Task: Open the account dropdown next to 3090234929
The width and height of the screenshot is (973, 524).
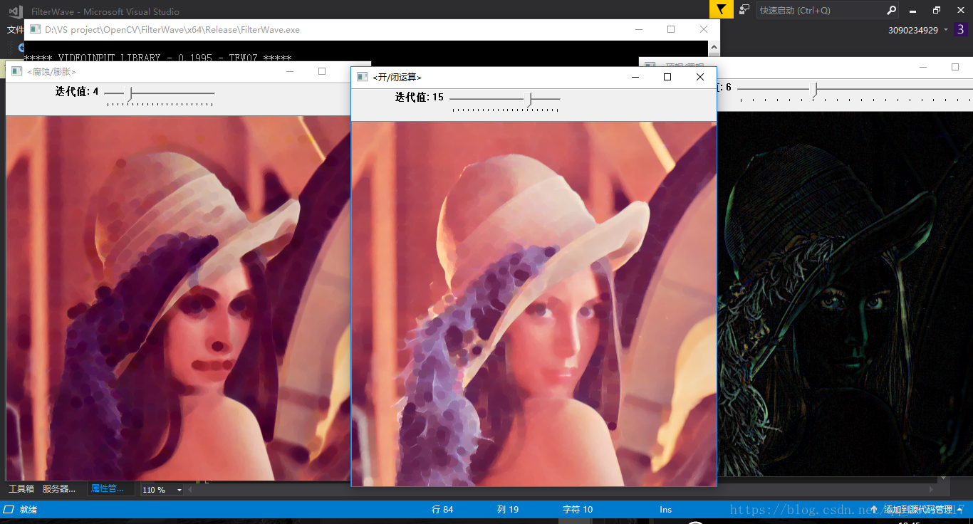Action: click(946, 30)
